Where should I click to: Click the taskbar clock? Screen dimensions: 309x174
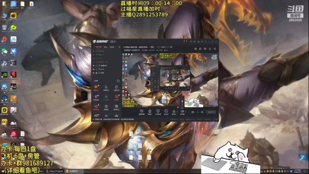click(x=298, y=171)
